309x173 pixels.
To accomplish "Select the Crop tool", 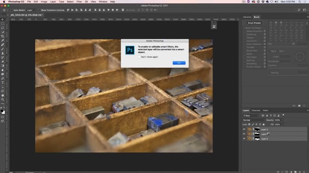I will pos(3,36).
